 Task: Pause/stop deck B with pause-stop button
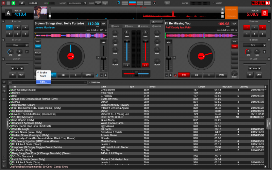(197, 75)
